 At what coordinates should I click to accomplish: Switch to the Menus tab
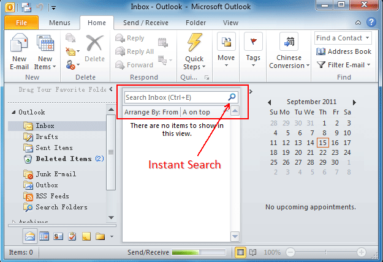coord(59,23)
